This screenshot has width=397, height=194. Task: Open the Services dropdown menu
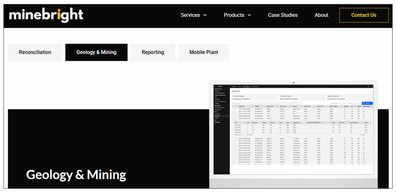point(194,15)
